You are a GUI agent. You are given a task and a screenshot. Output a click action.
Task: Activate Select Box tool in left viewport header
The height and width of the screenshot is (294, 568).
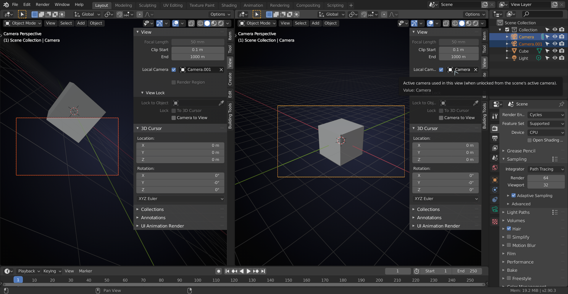(x=22, y=14)
